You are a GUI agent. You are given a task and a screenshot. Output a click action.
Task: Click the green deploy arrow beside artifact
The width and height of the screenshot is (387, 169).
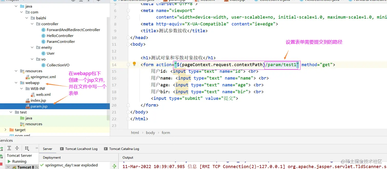pyautogui.click(x=114, y=166)
